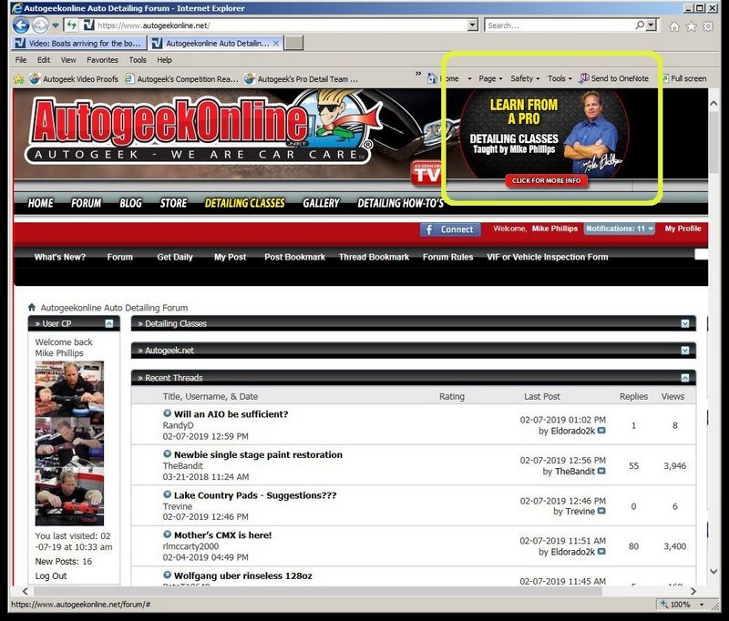
Task: Click the My Profile link
Action: pyautogui.click(x=683, y=229)
